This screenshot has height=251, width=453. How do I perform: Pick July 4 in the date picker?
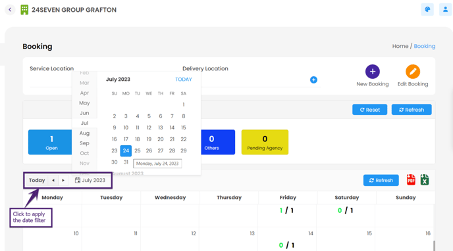138,116
